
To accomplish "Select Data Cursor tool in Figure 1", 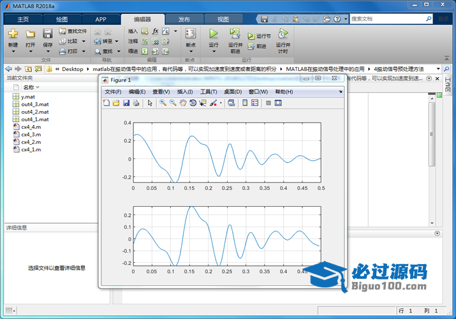I will point(203,103).
